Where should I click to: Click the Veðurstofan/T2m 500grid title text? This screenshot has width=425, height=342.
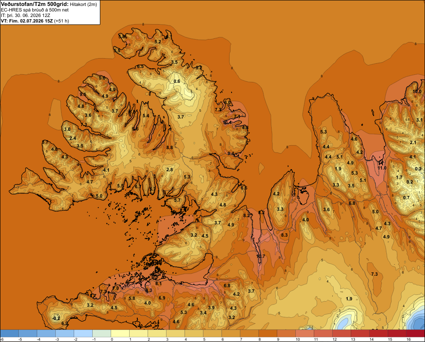[35, 4]
